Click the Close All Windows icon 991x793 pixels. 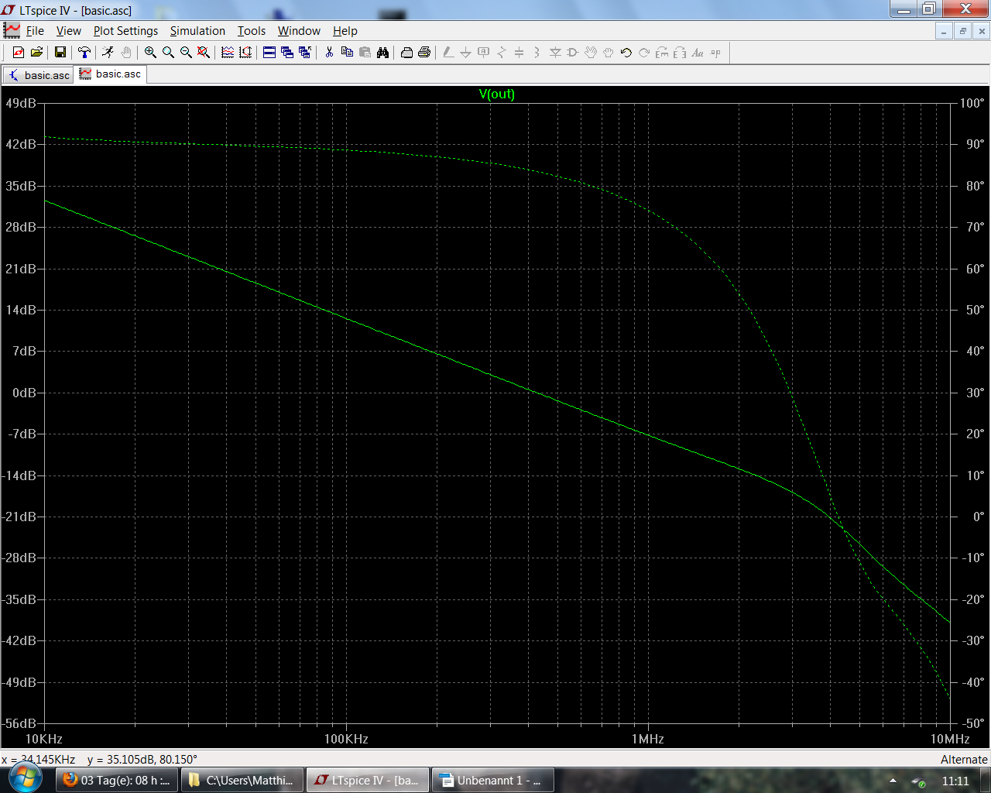(x=305, y=53)
